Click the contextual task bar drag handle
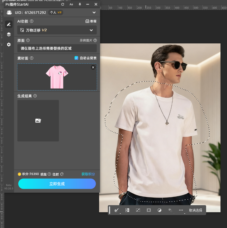Viewport: 227px width, 228px height. (x=110, y=210)
